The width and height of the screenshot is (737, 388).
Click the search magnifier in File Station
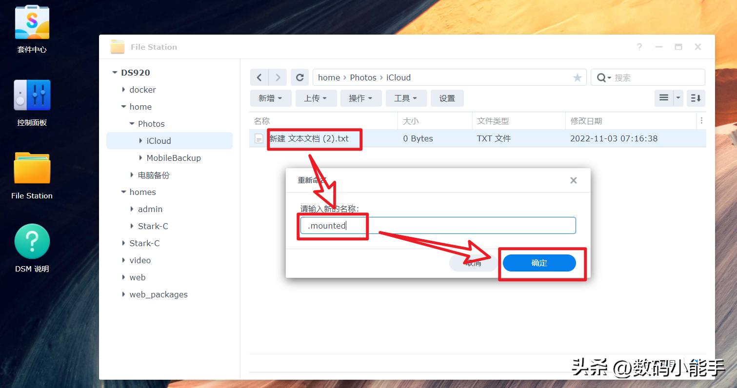point(603,77)
